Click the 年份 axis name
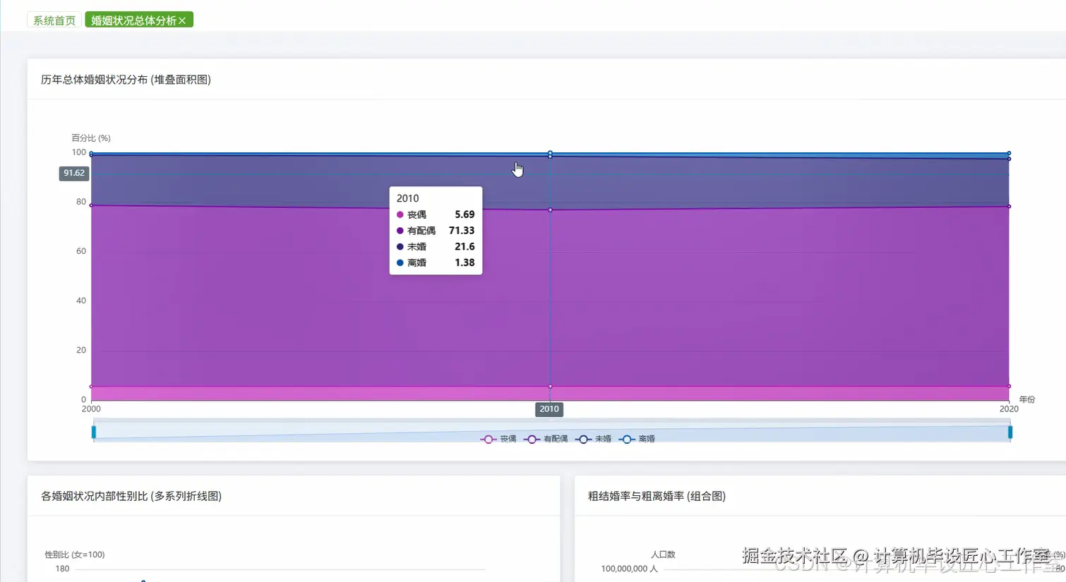 1027,399
